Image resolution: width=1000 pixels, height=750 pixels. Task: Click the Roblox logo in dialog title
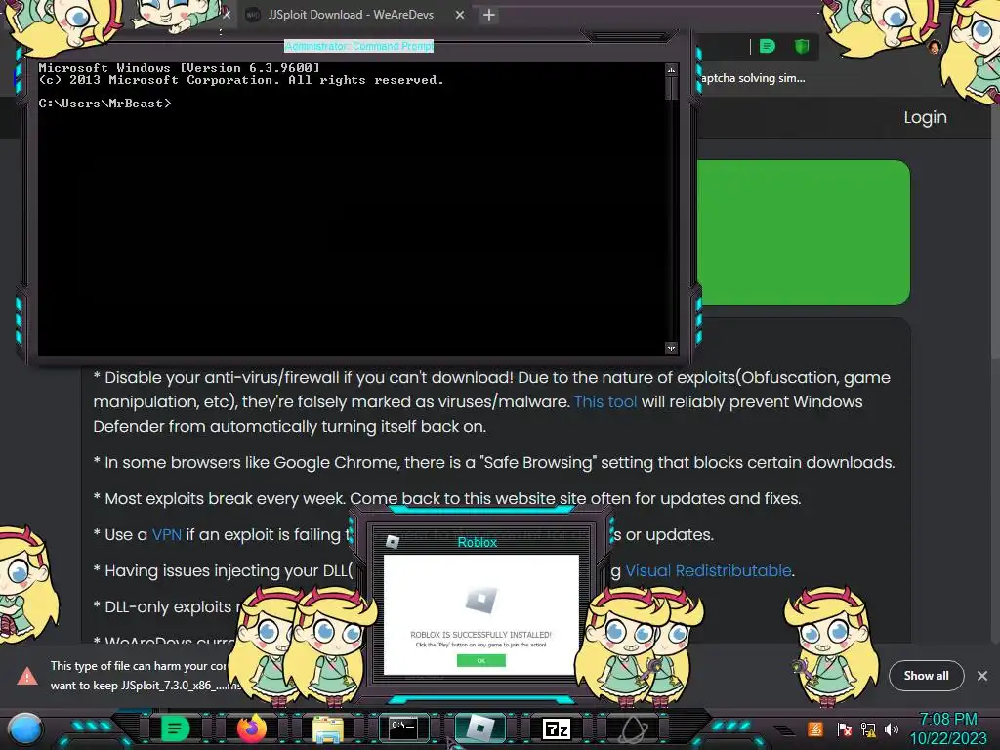pyautogui.click(x=393, y=542)
